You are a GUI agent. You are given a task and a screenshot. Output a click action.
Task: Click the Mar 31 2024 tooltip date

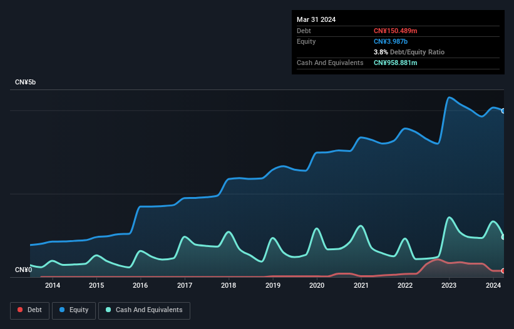(316, 19)
